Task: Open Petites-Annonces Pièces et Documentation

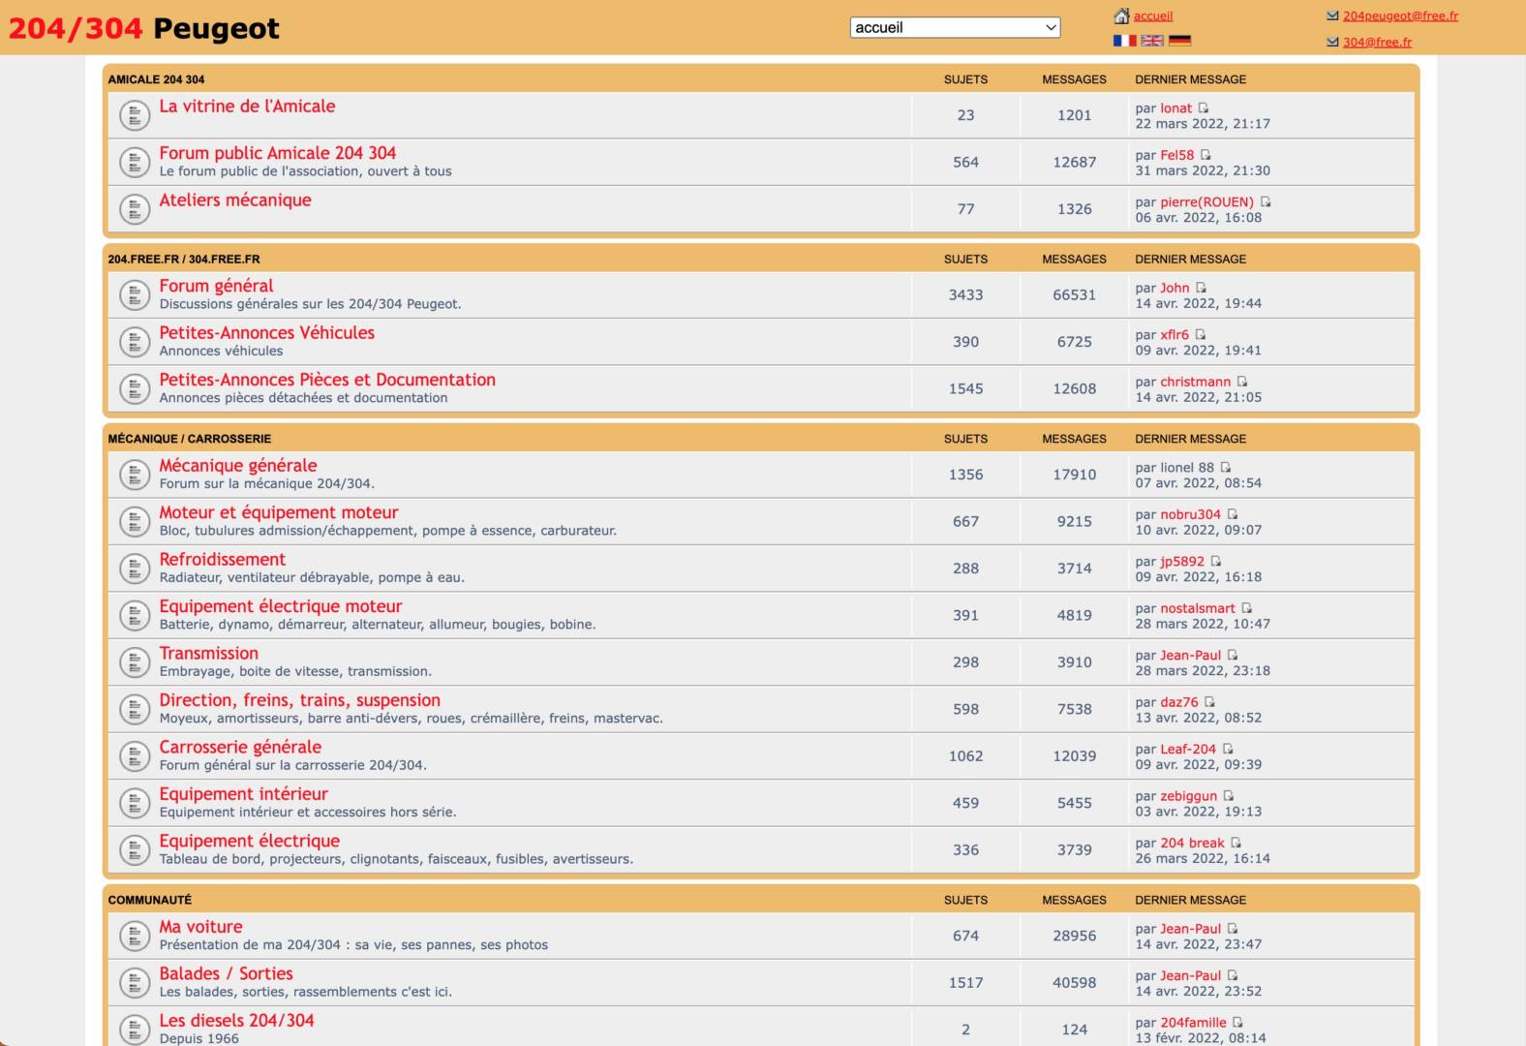Action: 327,380
